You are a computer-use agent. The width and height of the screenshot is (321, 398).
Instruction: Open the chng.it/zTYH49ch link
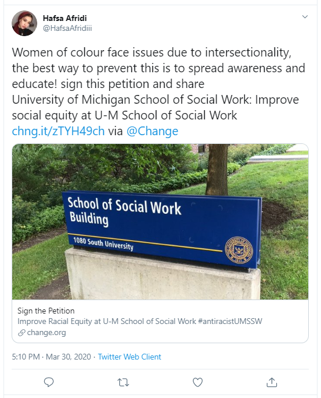tap(58, 131)
